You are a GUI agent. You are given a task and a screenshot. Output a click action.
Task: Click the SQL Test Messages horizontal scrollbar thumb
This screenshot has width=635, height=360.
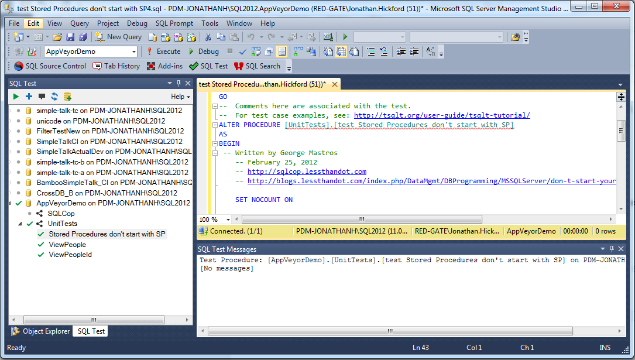pos(390,331)
